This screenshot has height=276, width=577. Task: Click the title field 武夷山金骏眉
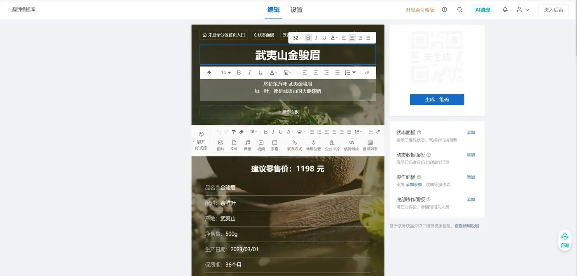coord(288,55)
